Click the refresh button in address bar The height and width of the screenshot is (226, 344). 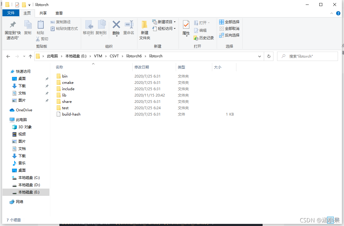point(269,56)
